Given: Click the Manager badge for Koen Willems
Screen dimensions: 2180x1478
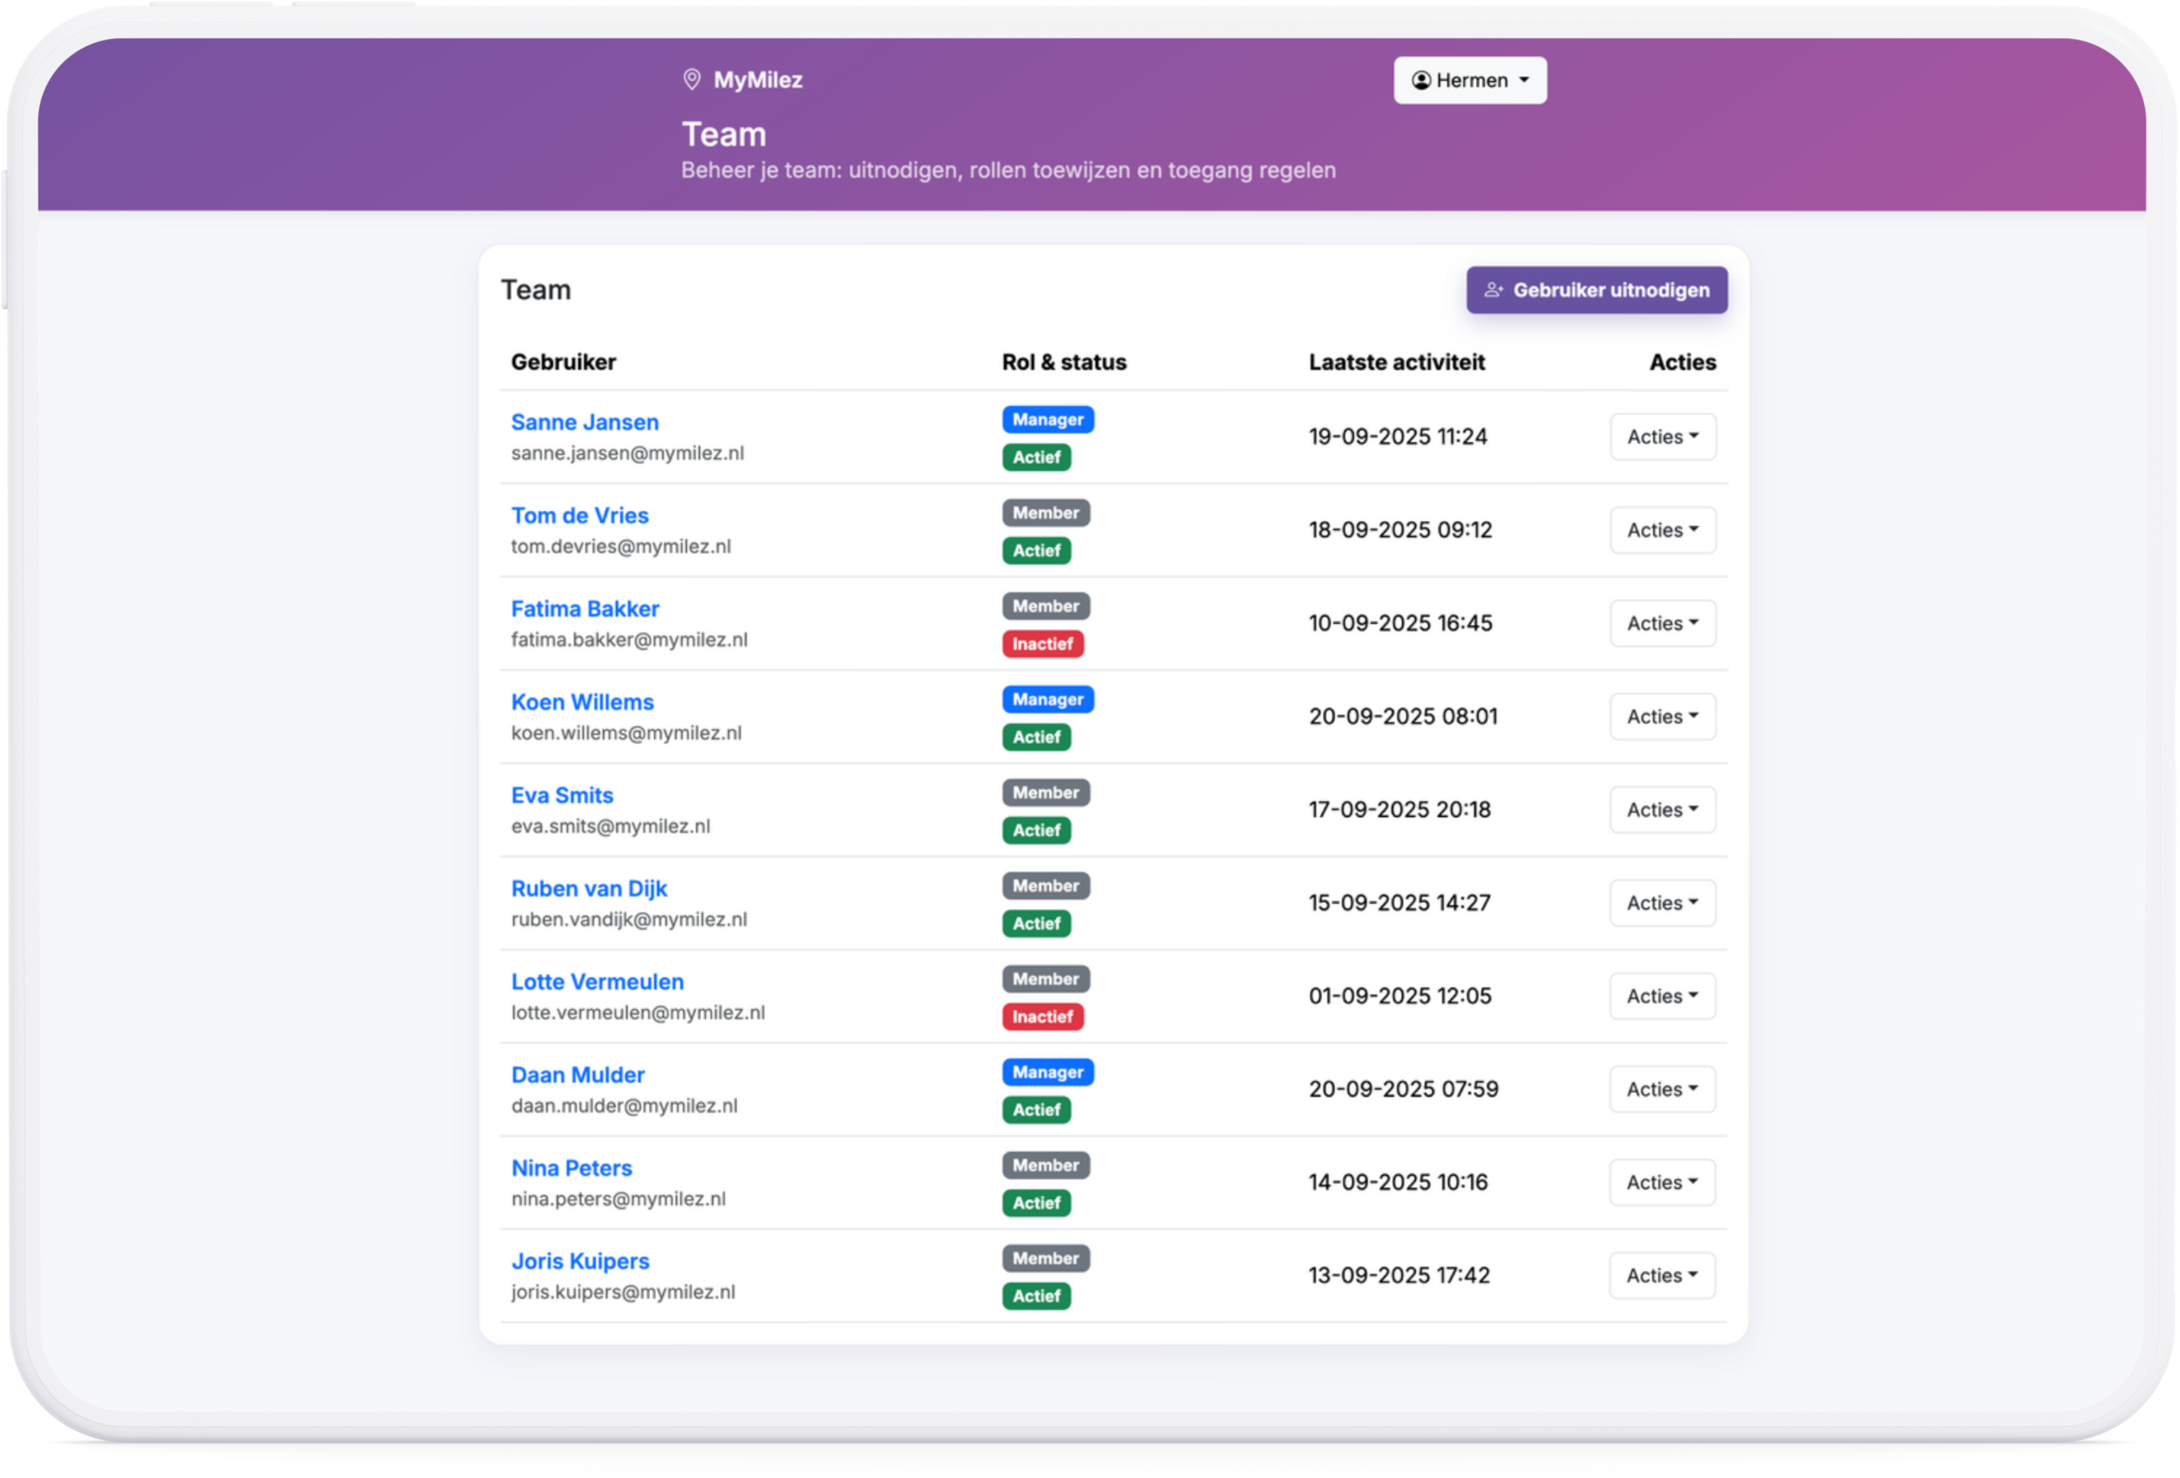Looking at the screenshot, I should click(1048, 700).
